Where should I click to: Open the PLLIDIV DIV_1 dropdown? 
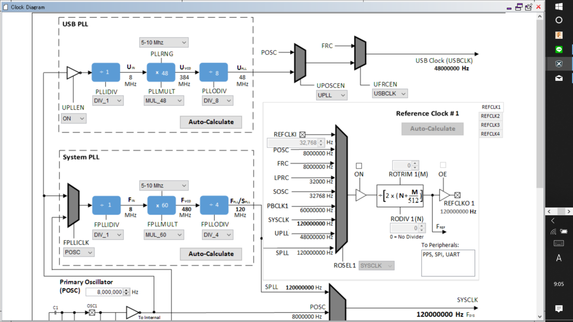[x=108, y=101]
